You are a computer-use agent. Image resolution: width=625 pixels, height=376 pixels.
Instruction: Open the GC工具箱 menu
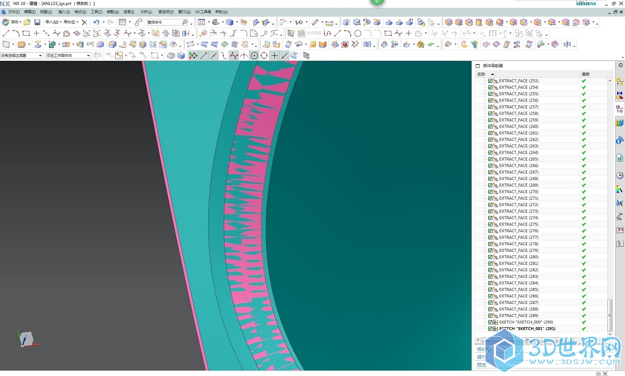click(x=203, y=12)
